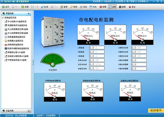Click the 焊接综合楼机房配电 voltage gauge
The height and width of the screenshot is (117, 164).
(92, 92)
